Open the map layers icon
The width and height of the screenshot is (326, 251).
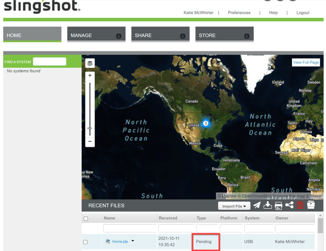pos(90,64)
